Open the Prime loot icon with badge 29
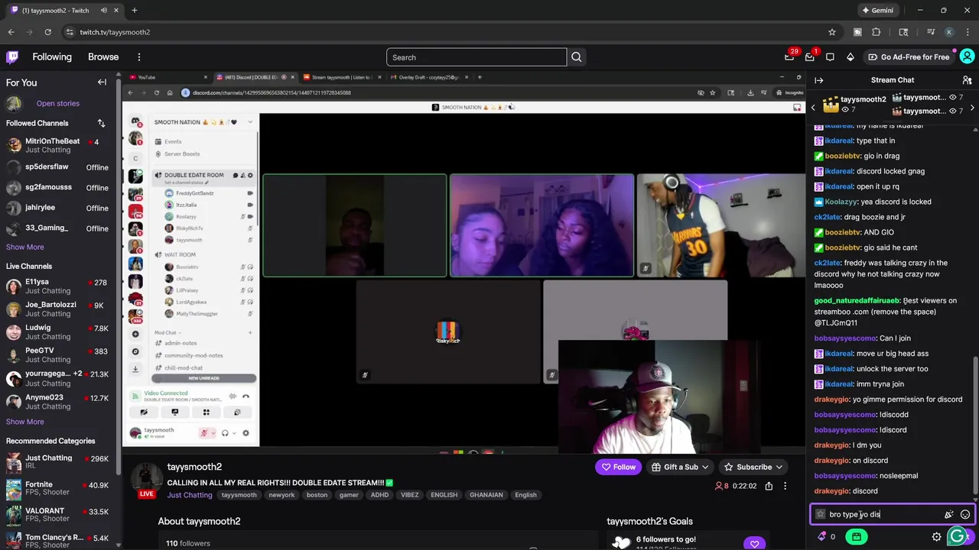Screen dimensions: 979x550 click(x=789, y=57)
